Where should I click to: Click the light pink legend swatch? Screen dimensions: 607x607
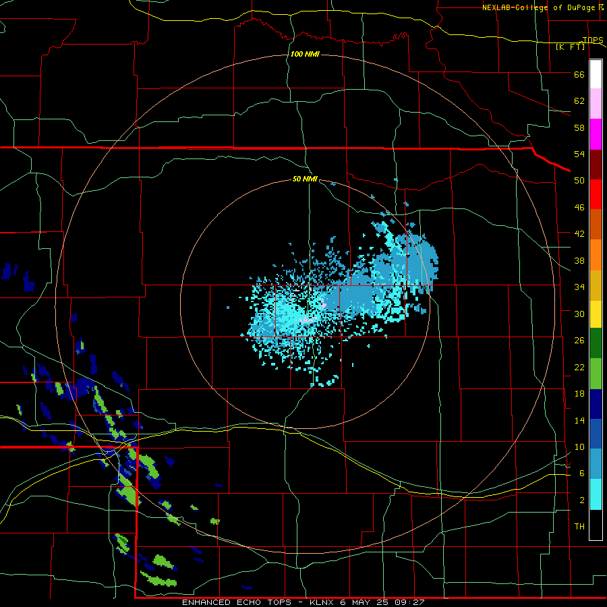tap(596, 104)
